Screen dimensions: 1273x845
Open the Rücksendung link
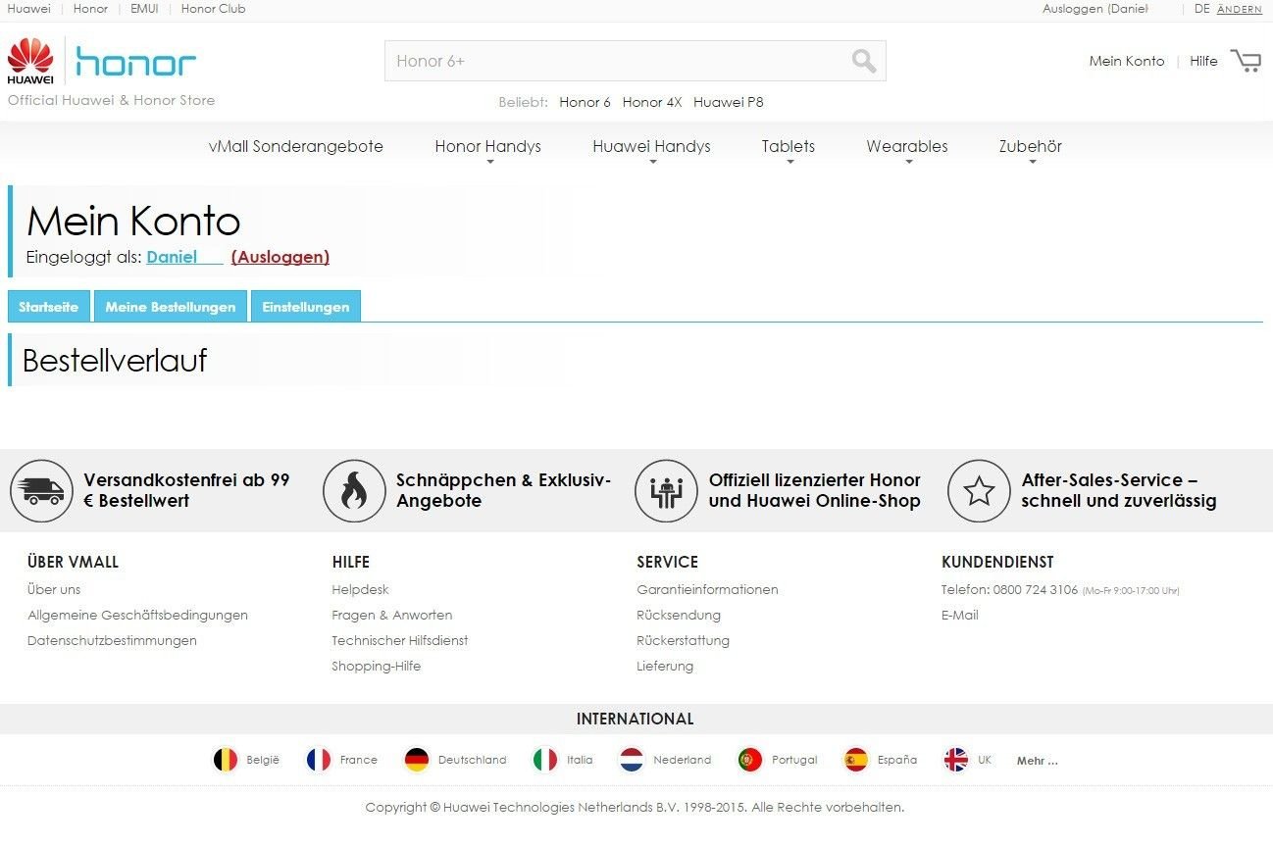tap(679, 615)
